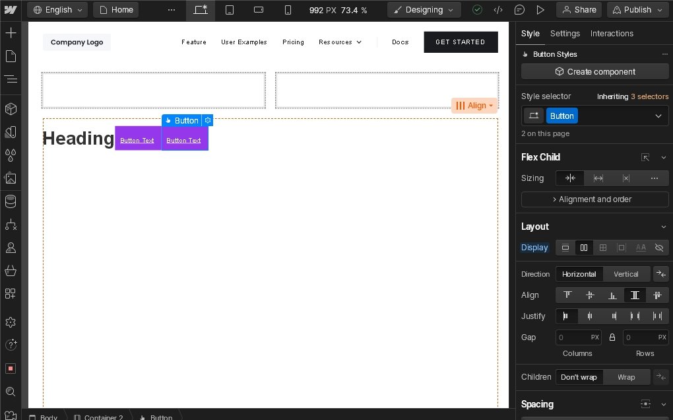Viewport: 673px width, 420px height.
Task: Open the Ecommerce basket icon
Action: [11, 271]
